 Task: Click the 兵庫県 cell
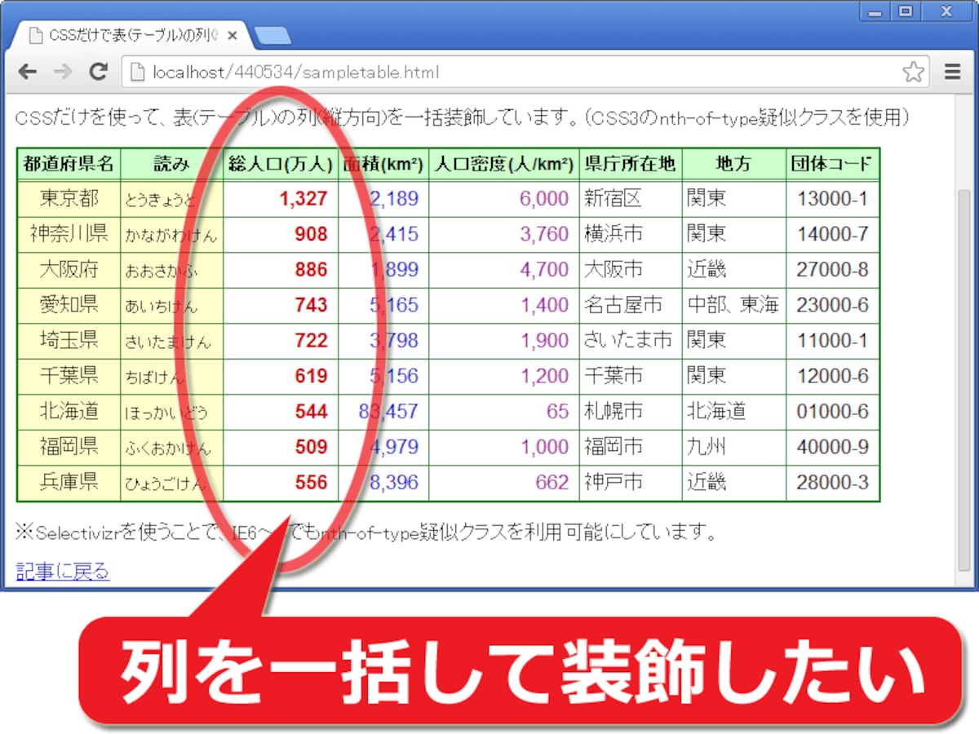click(69, 482)
